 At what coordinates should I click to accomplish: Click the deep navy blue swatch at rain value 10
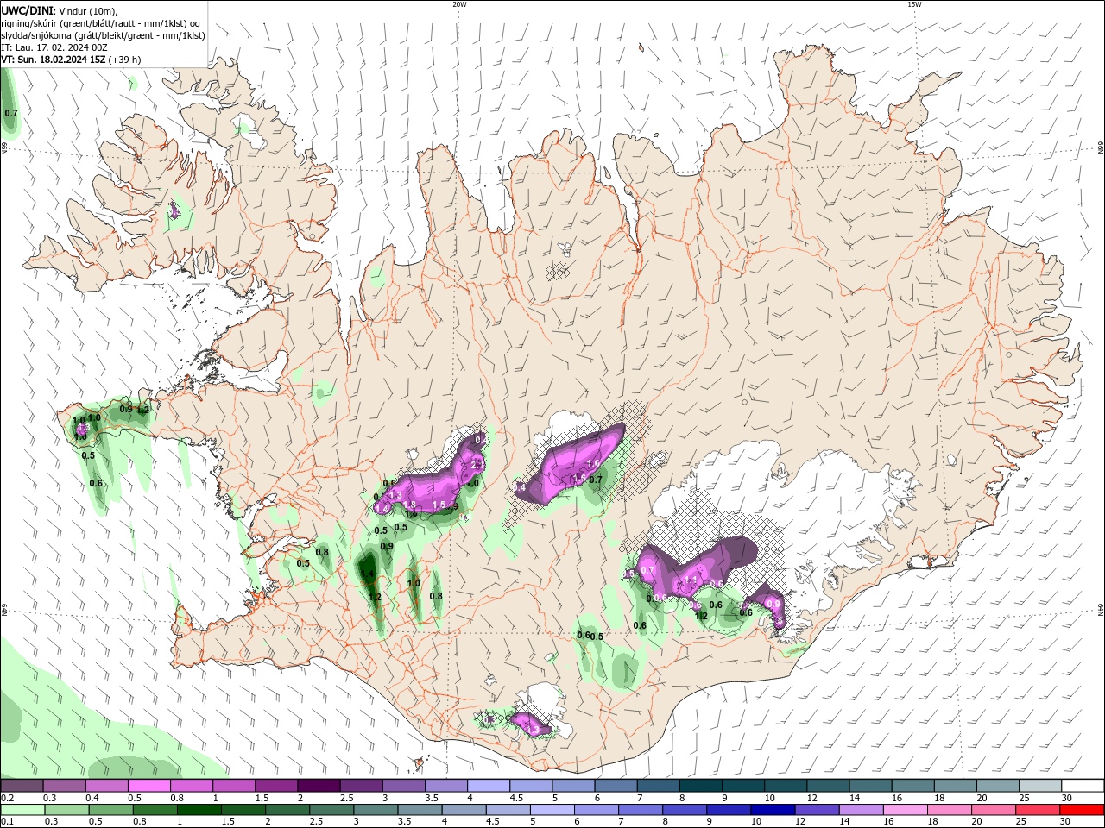coord(772,810)
